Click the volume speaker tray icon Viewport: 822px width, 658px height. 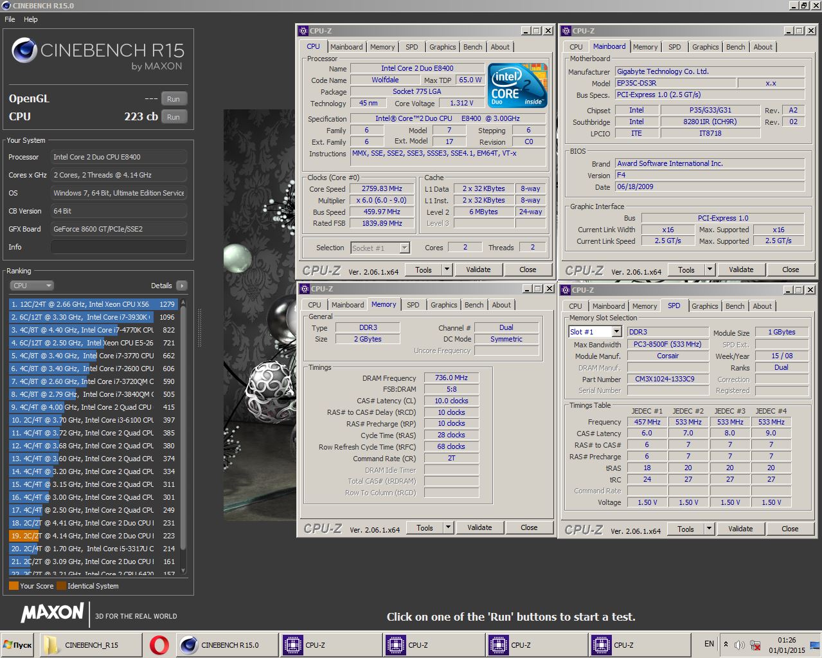pos(740,644)
